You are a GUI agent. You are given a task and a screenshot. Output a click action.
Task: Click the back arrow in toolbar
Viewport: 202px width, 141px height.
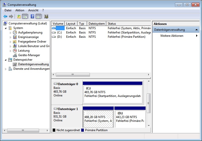coord(5,17)
